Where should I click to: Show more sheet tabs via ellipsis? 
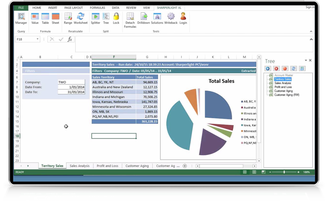click(178, 166)
